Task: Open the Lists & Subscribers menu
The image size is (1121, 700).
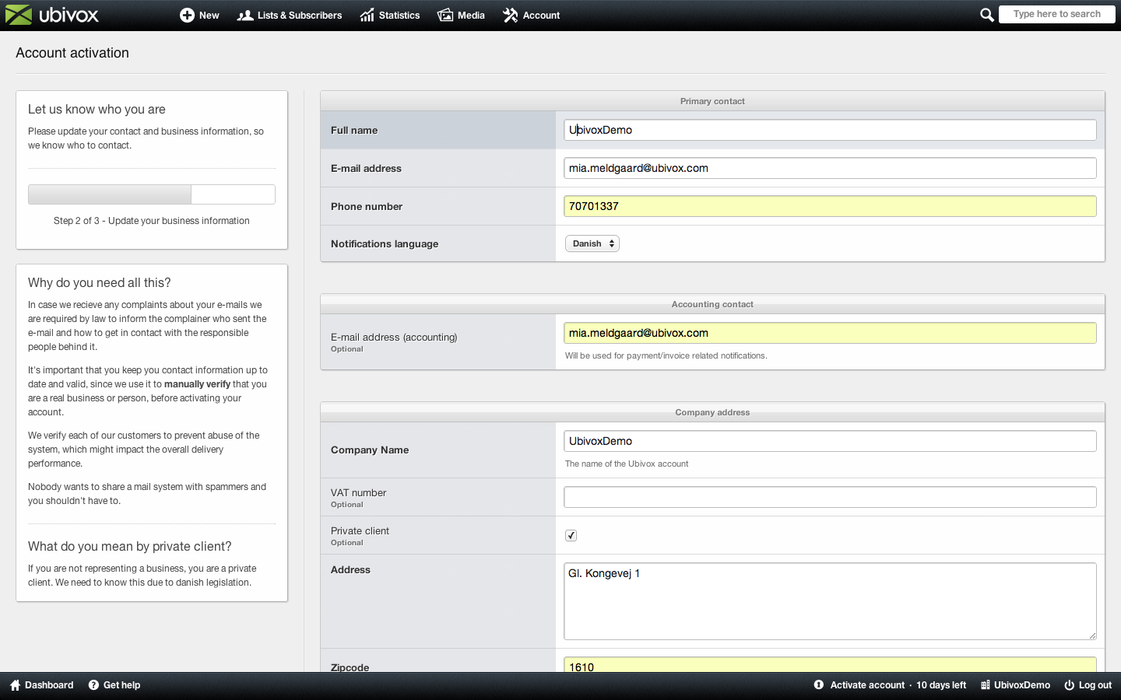Action: [x=290, y=15]
